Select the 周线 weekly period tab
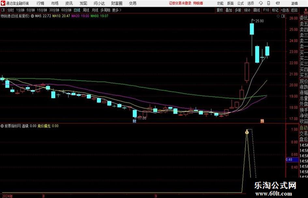This screenshot has height=198, width=308. coord(86,10)
